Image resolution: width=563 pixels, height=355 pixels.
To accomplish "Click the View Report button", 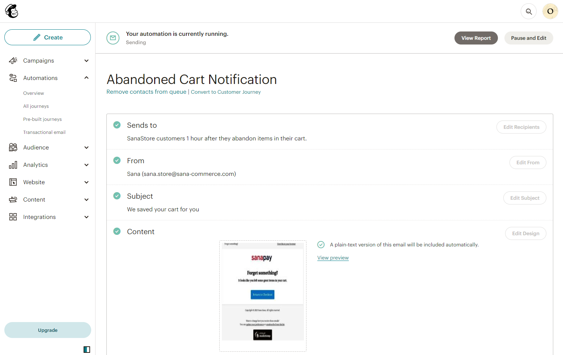I will tap(476, 38).
